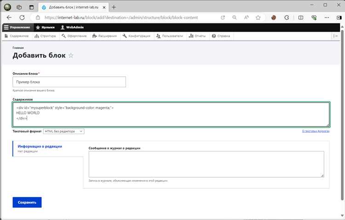The image size is (345, 220).
Task: Open the Оформление menu item
Action: (74, 36)
